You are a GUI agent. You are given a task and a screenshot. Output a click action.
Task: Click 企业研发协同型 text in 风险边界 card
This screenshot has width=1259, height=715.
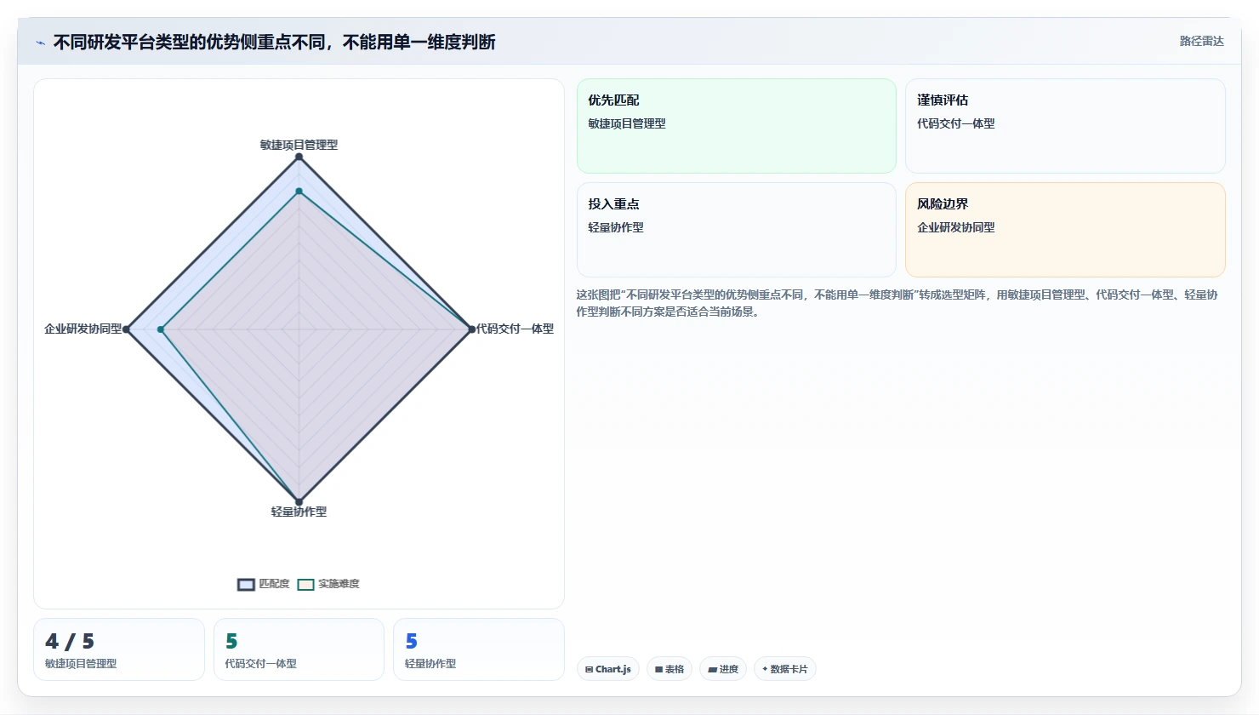(956, 227)
